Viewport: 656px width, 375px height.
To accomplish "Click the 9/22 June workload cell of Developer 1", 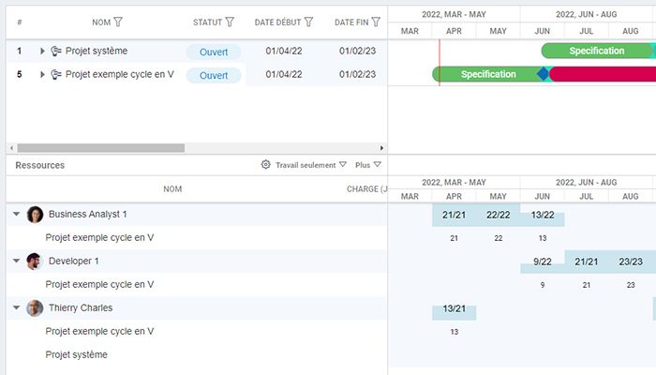I will pos(543,262).
